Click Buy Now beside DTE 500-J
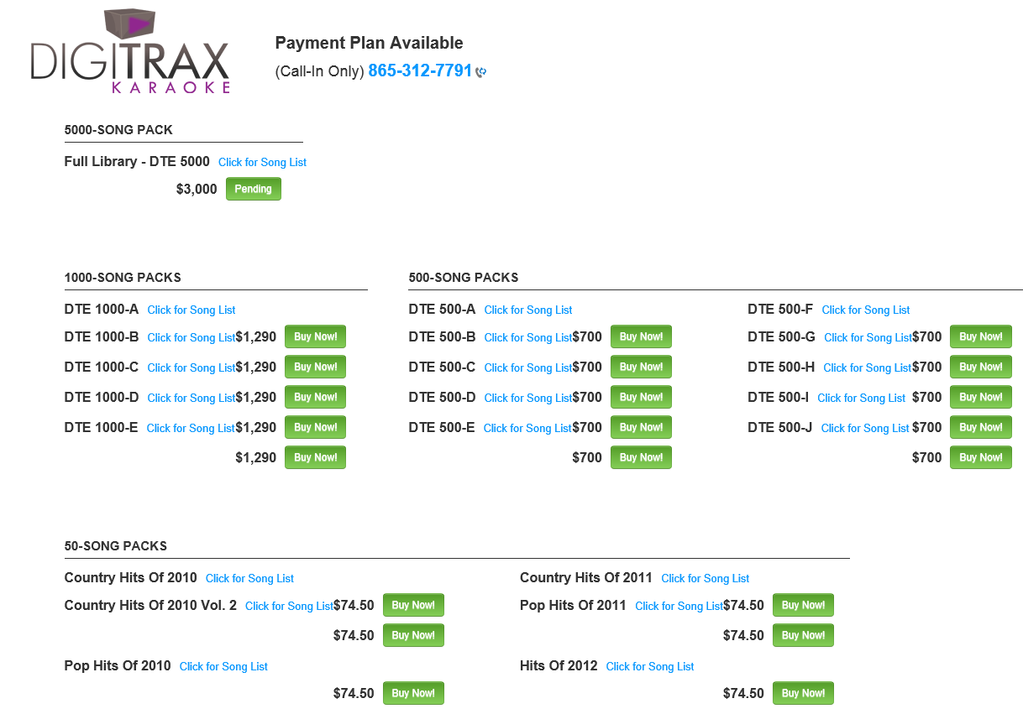This screenshot has height=714, width=1023. 980,428
